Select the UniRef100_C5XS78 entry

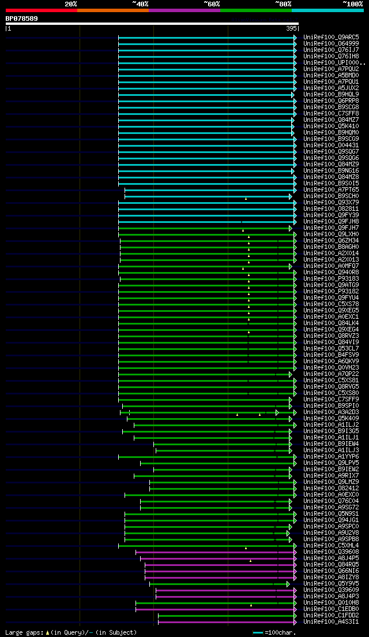tap(331, 304)
